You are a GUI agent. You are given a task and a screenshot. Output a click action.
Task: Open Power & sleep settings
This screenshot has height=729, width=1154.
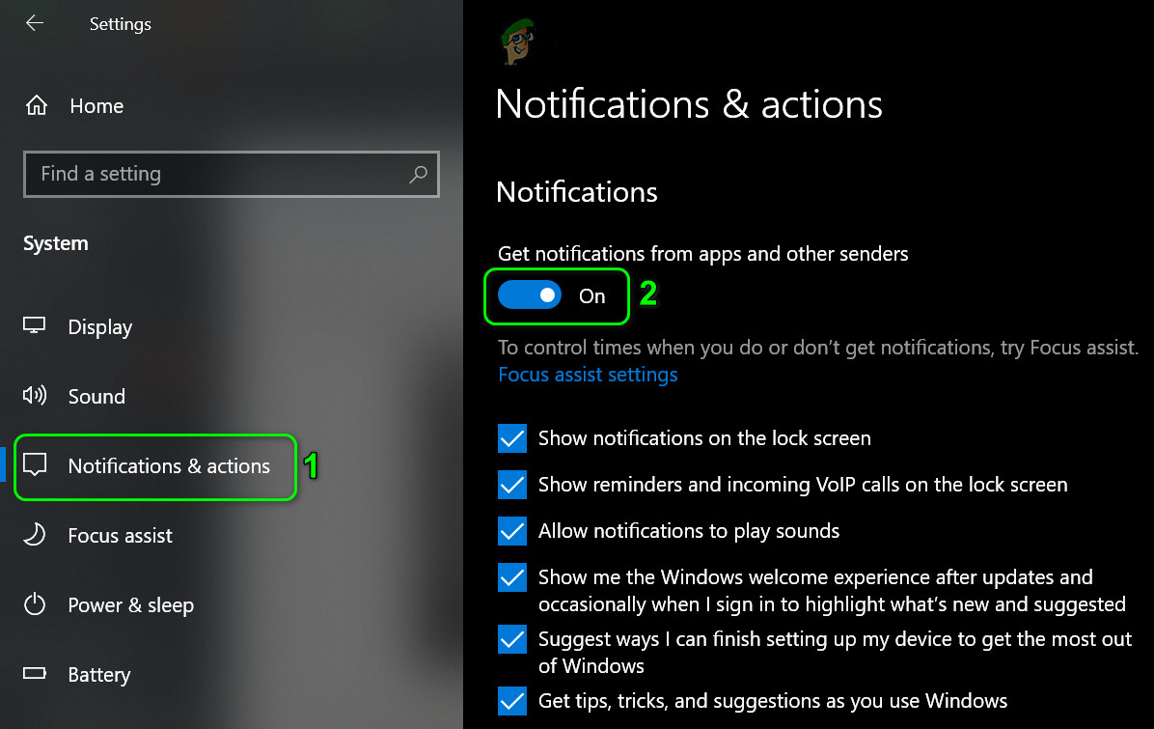131,605
